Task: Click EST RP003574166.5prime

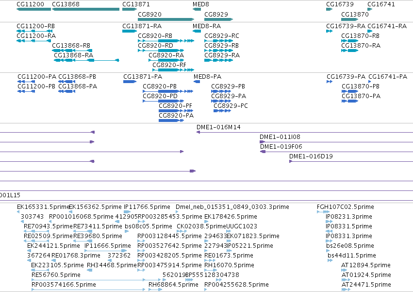Action: coord(64,285)
